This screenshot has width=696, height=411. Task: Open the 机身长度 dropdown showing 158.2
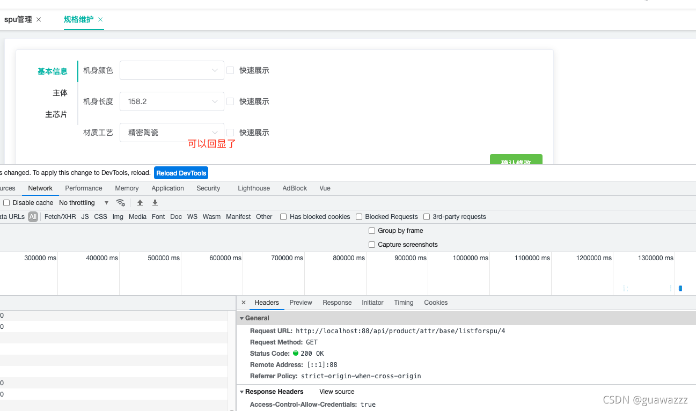(x=172, y=101)
